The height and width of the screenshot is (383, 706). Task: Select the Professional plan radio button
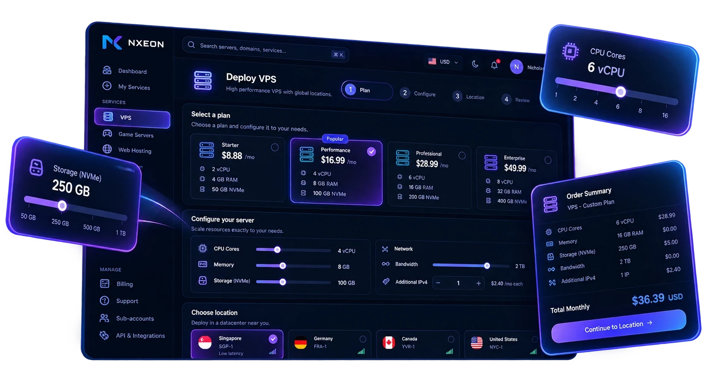[462, 156]
